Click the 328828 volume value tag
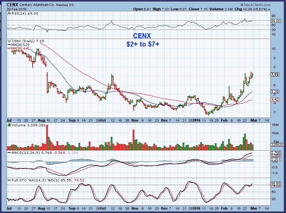The width and height of the screenshot is (286, 213). 277,145
